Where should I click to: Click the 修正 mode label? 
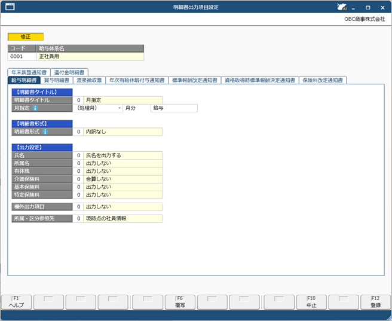point(26,36)
